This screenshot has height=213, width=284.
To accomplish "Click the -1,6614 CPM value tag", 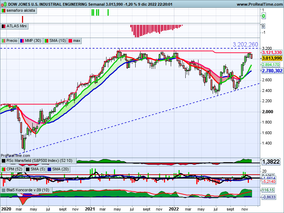I will coord(269,178).
